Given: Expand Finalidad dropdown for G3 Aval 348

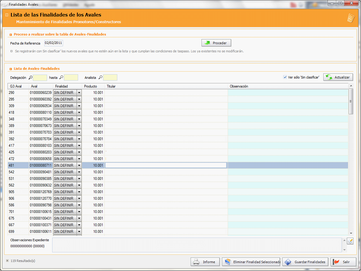Looking at the screenshot, I should tap(79, 119).
